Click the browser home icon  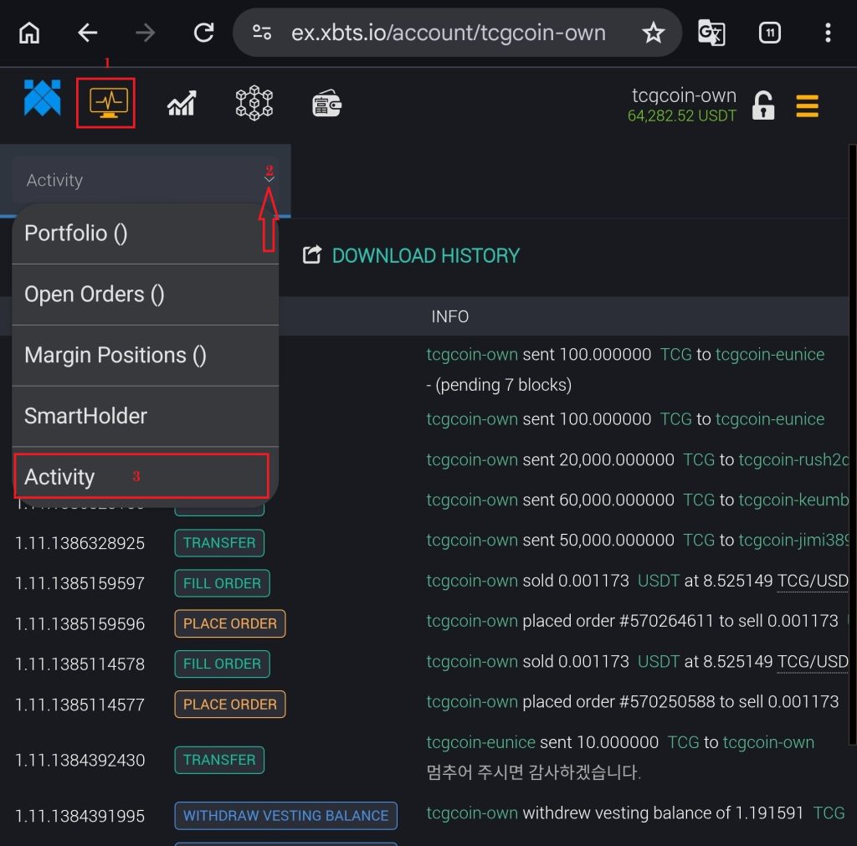click(x=29, y=33)
